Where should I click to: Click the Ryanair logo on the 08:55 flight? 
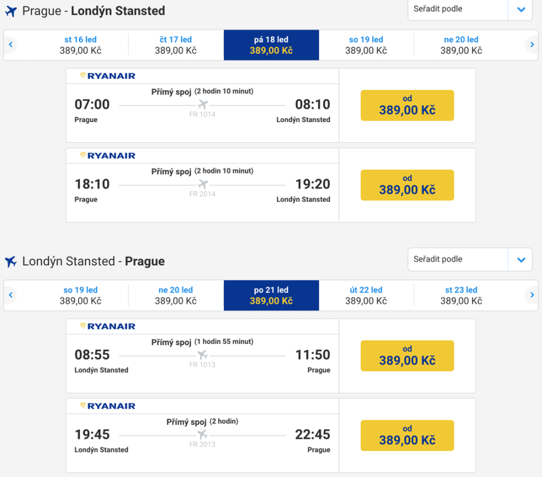108,326
